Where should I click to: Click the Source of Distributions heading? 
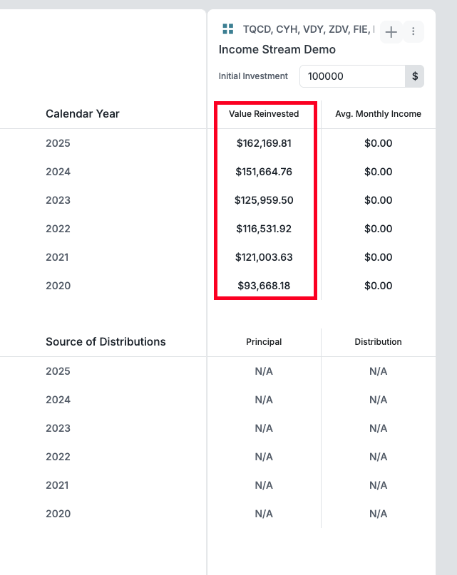106,342
